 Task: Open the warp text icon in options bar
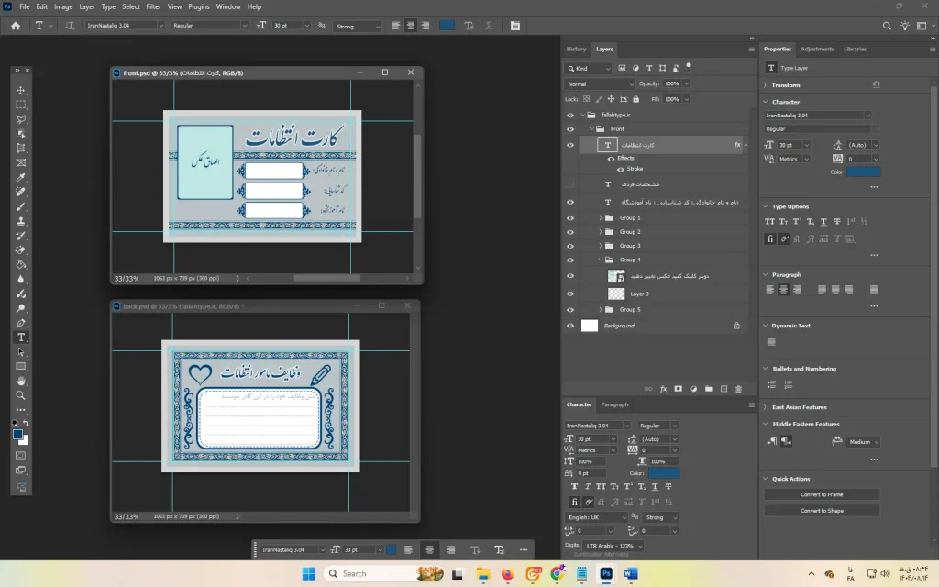point(469,26)
